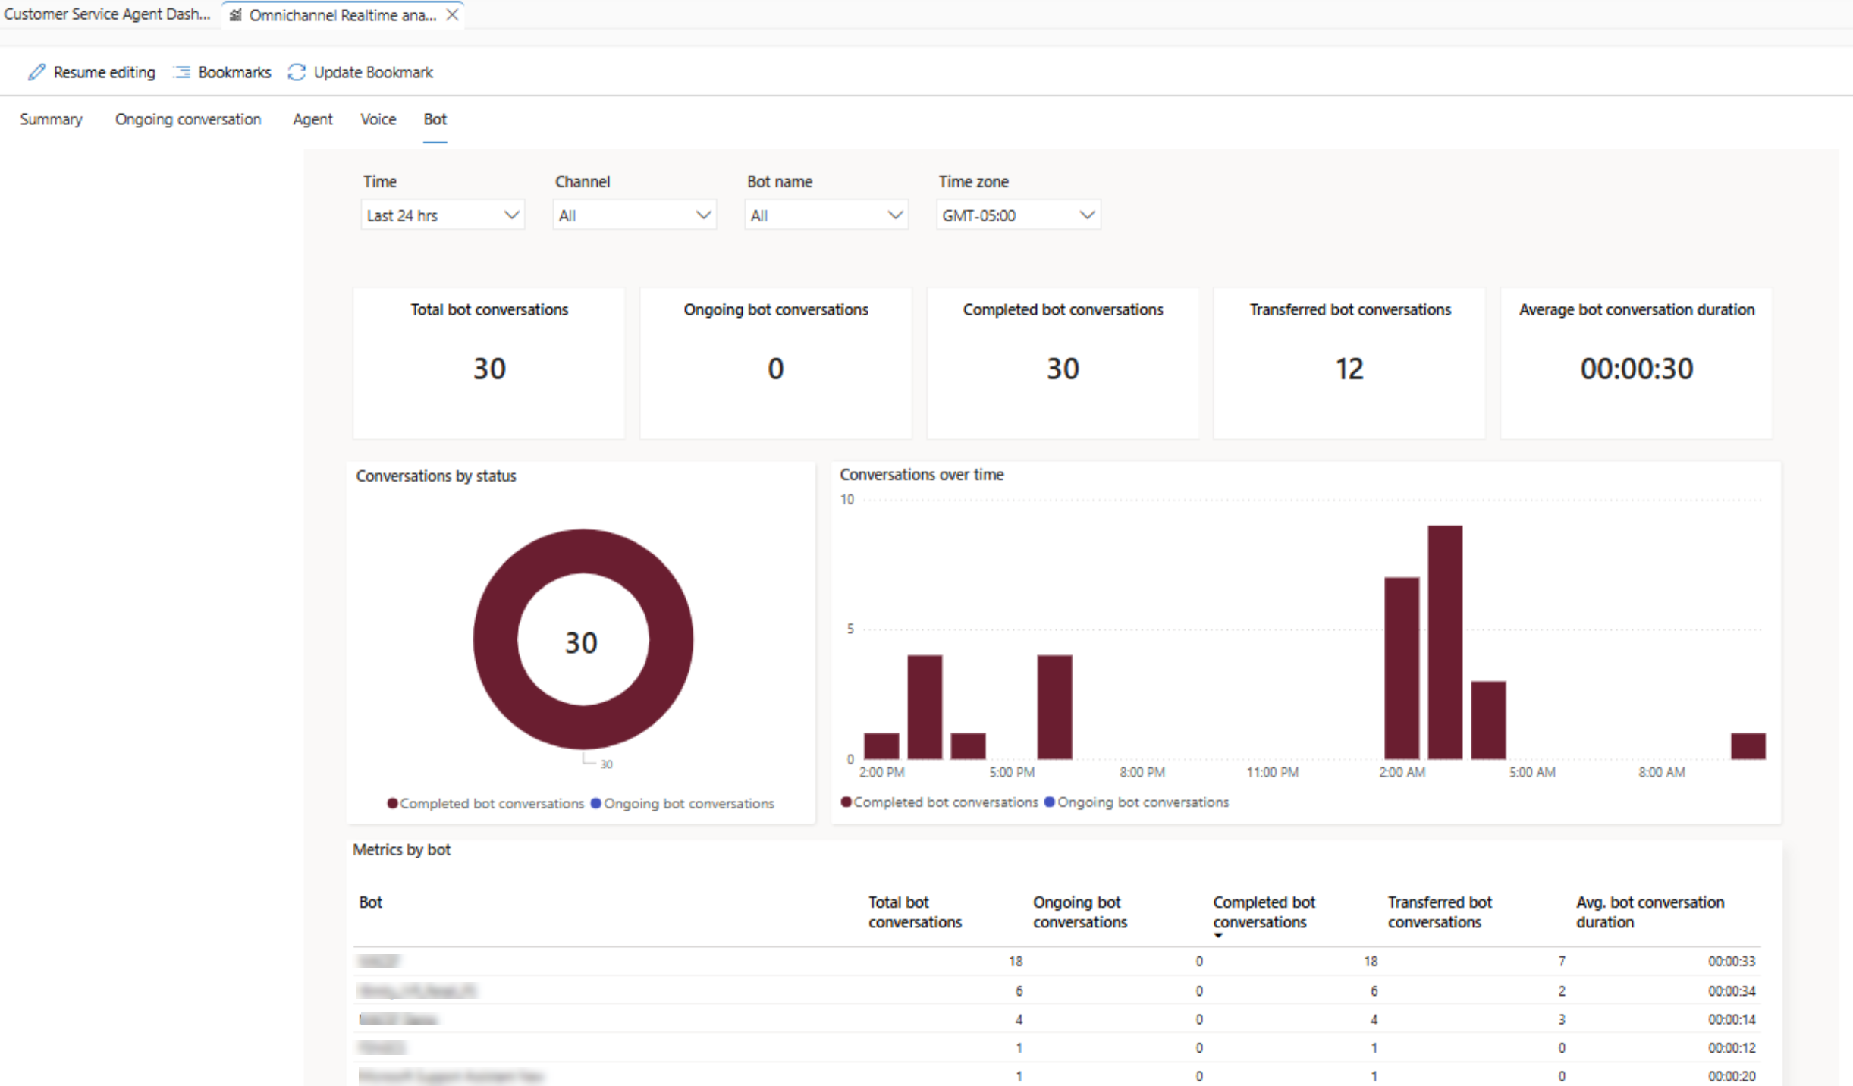The height and width of the screenshot is (1086, 1853).
Task: Click duration value 00:00:33 in the table
Action: 1732,962
